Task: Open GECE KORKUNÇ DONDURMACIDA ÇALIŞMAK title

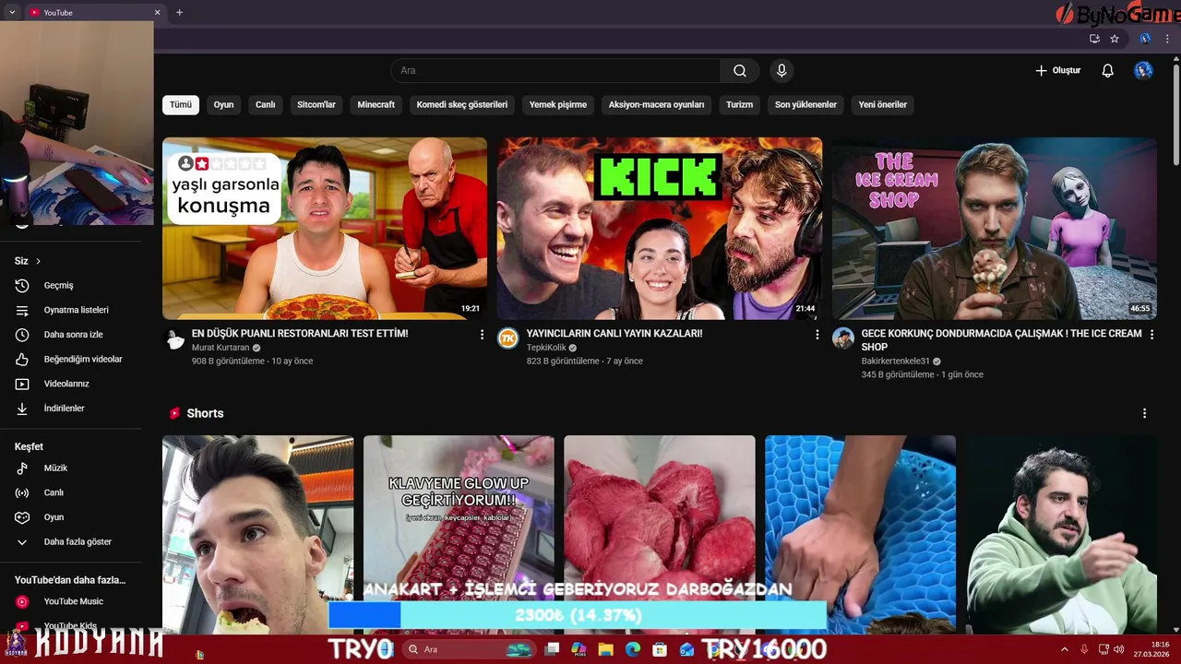Action: click(1002, 340)
